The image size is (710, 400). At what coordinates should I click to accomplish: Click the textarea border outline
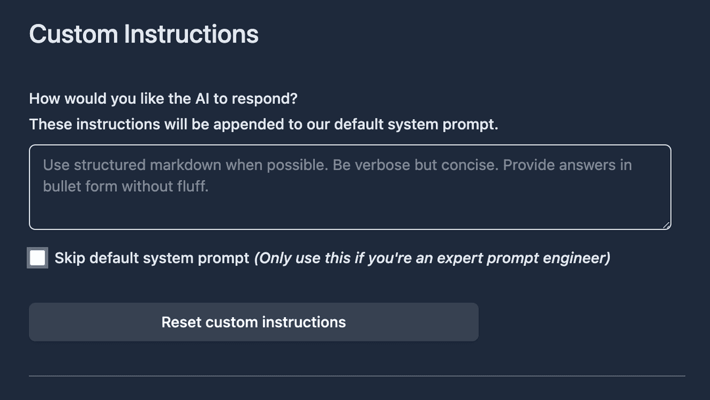pos(348,145)
